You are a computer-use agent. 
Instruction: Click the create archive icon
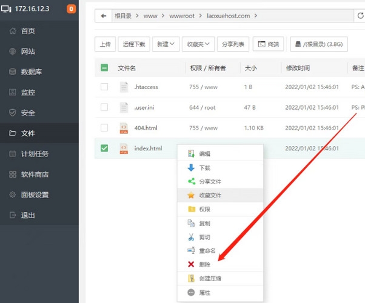tap(191, 279)
